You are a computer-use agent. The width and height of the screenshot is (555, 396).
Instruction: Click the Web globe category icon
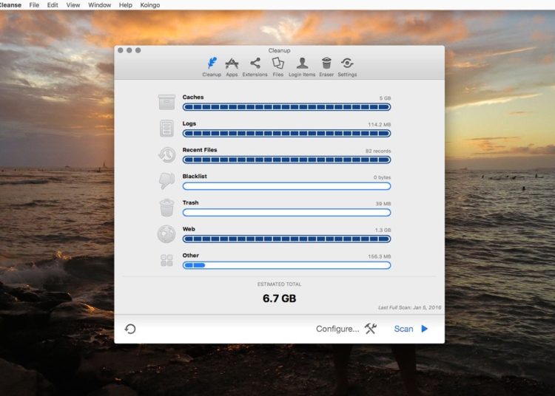166,234
